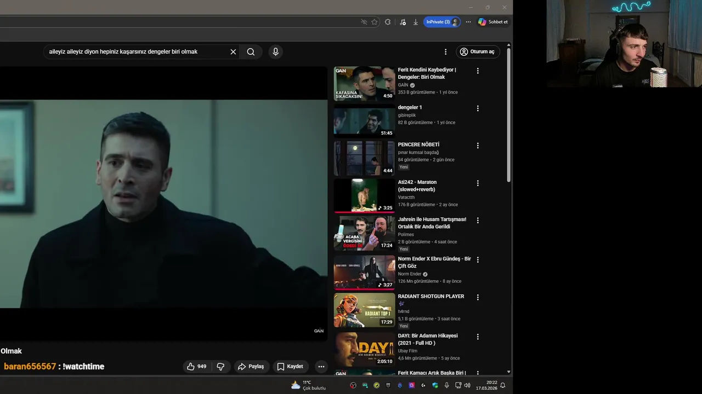Screen dimensions: 702x394
Task: Open options for Jahrein ile Husam video
Action: pos(478,220)
